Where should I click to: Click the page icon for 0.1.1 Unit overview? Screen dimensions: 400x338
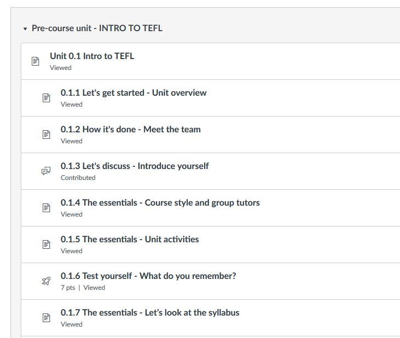pyautogui.click(x=46, y=98)
